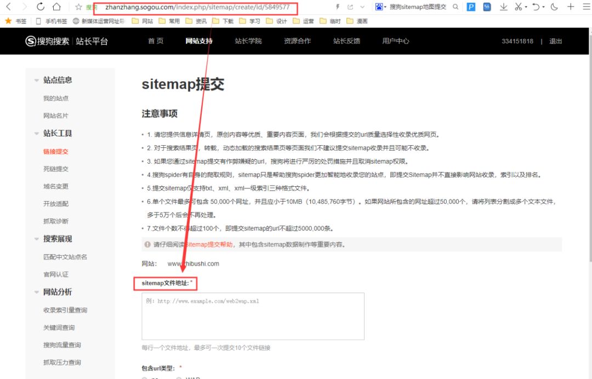
Task: Open the sitemap提交帮助 help link
Action: pos(209,244)
